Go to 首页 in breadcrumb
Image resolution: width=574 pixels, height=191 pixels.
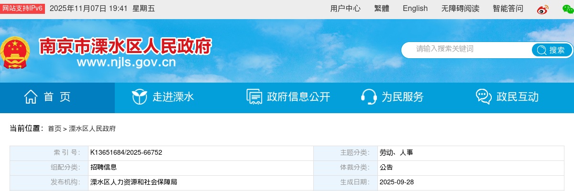(55, 129)
